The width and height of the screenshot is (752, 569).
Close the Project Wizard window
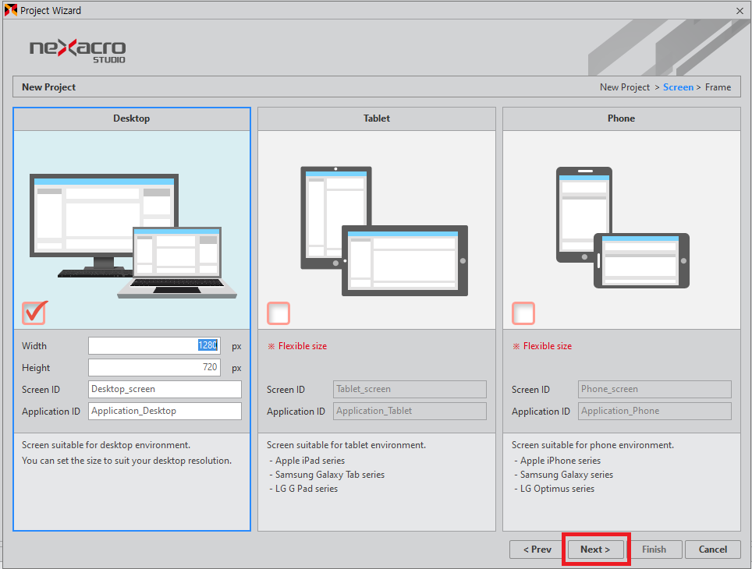point(740,10)
